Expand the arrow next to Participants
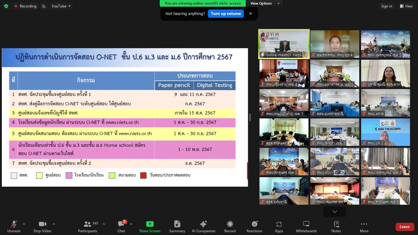Screen dimensions: 418x235 [103, 224]
